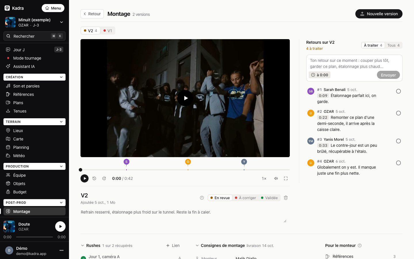This screenshot has width=414, height=259.
Task: Collapse the CRÉATION section
Action: (x=34, y=77)
